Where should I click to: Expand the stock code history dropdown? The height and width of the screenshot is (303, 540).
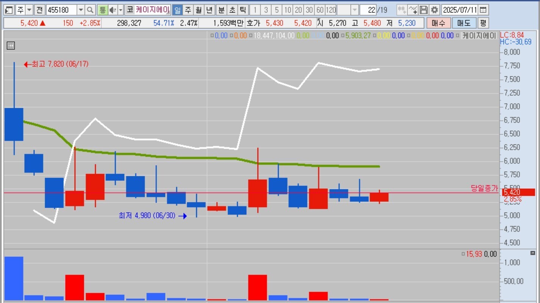point(81,10)
